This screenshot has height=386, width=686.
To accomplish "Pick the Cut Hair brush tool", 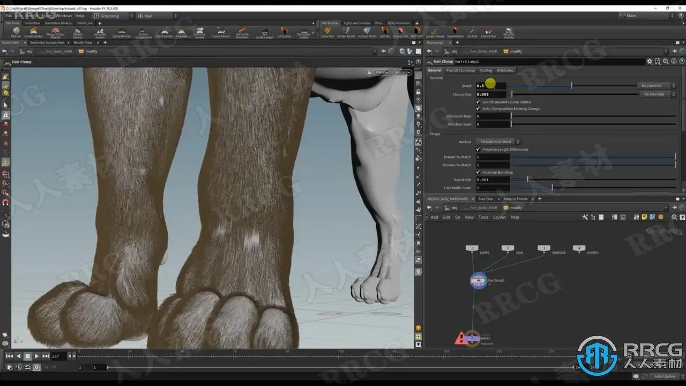I will pyautogui.click(x=472, y=32).
